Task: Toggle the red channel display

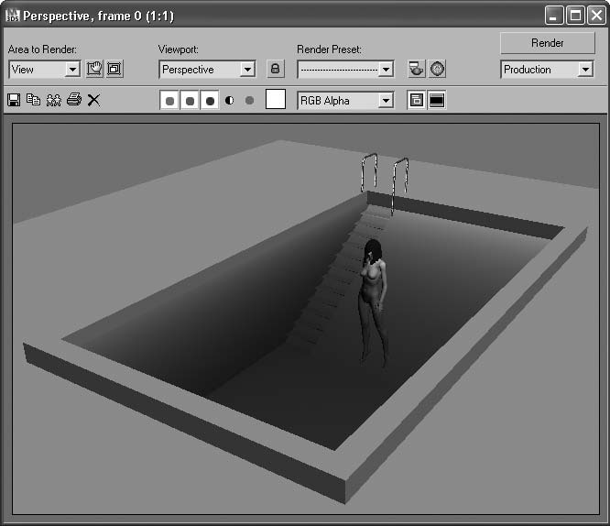Action: (169, 100)
